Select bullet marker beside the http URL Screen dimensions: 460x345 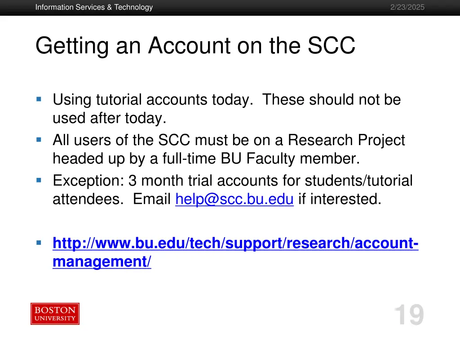pyautogui.click(x=39, y=243)
